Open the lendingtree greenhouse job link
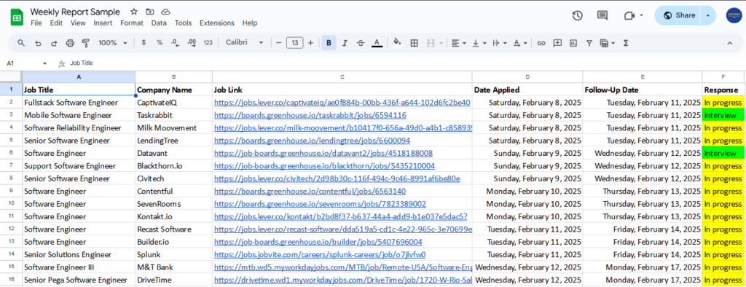This screenshot has height=287, width=746. pyautogui.click(x=312, y=141)
